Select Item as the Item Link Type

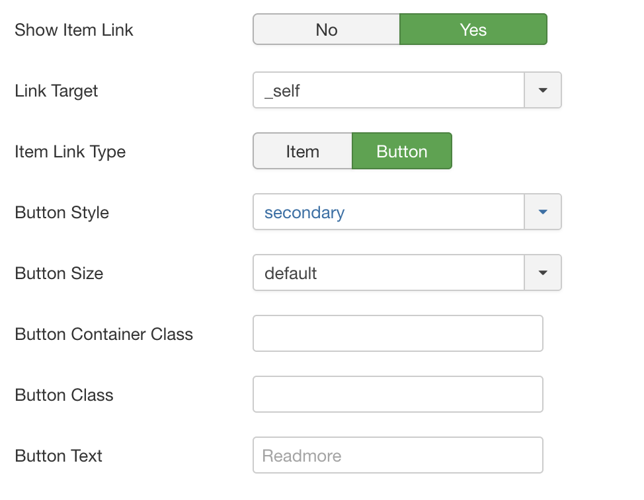(303, 151)
